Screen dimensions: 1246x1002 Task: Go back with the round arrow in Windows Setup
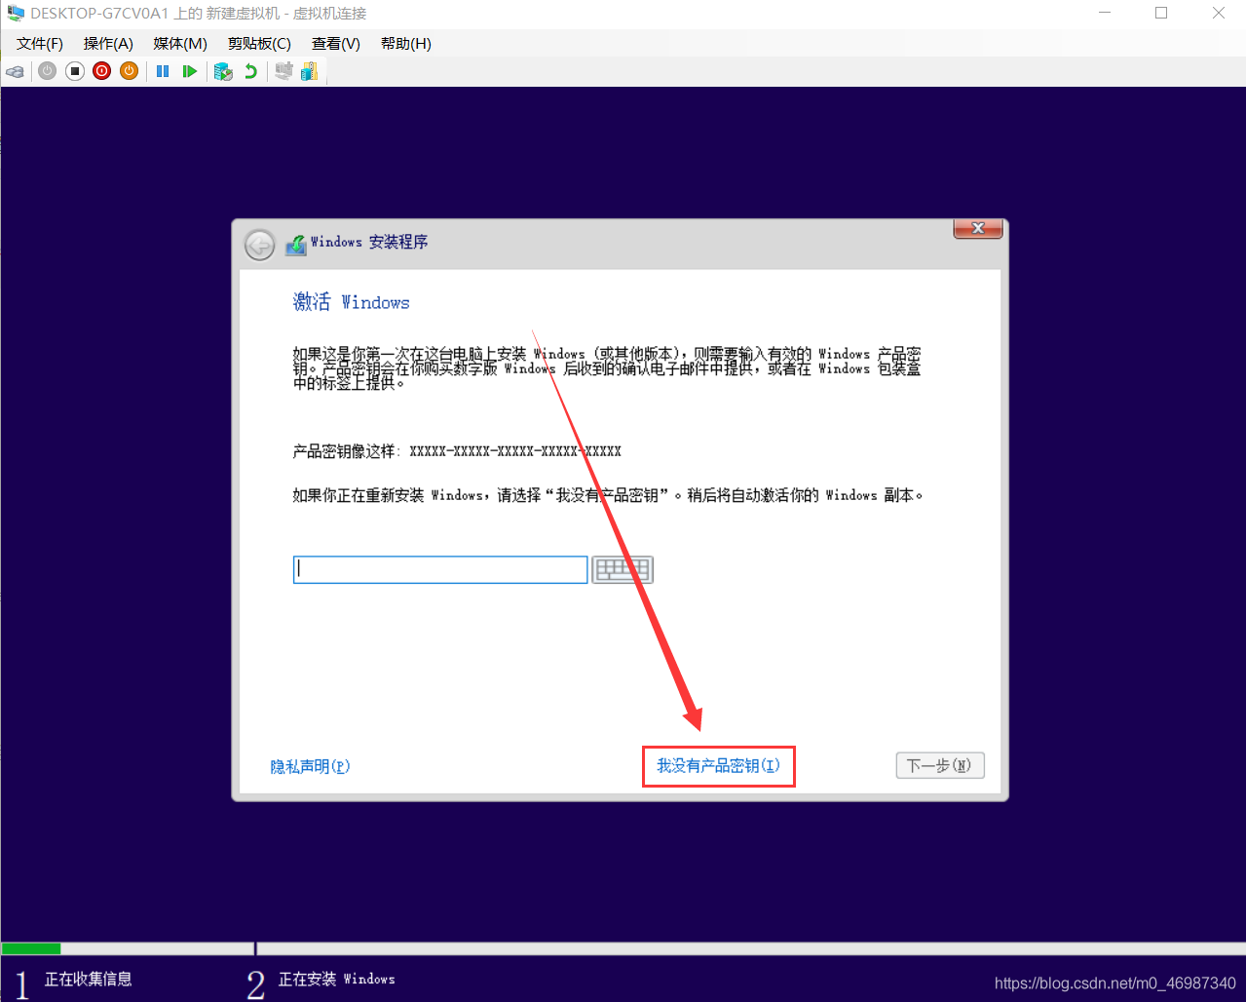tap(259, 245)
